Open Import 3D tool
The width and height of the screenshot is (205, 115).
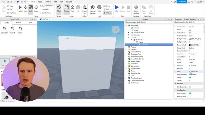click(x=85, y=9)
